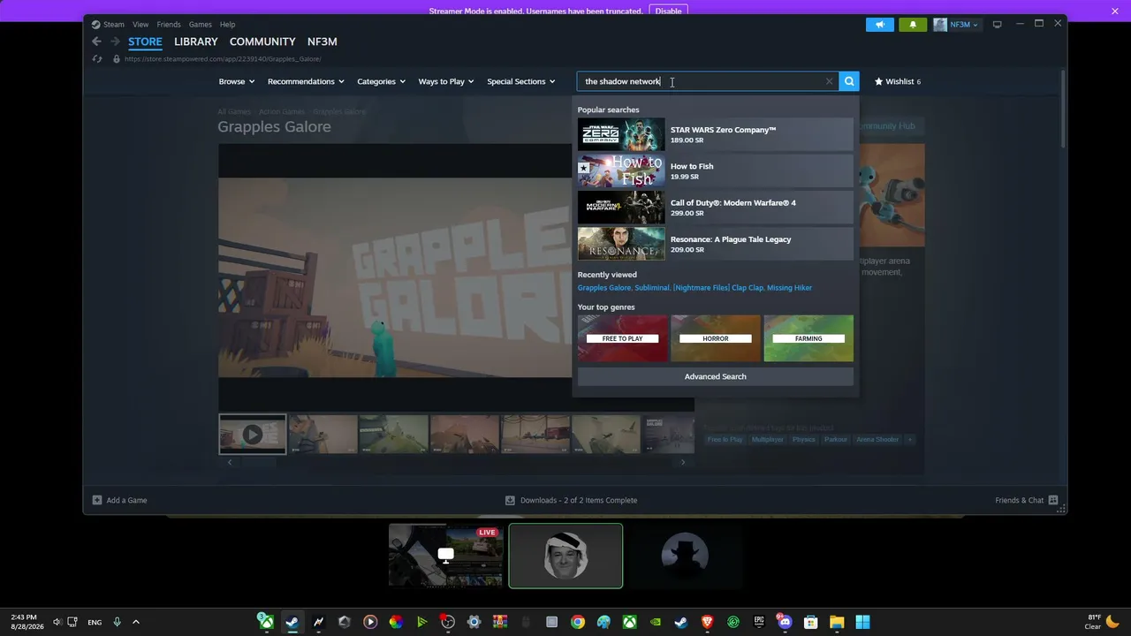Viewport: 1131px width, 636px height.
Task: Open the announcements megaphone button
Action: [880, 25]
